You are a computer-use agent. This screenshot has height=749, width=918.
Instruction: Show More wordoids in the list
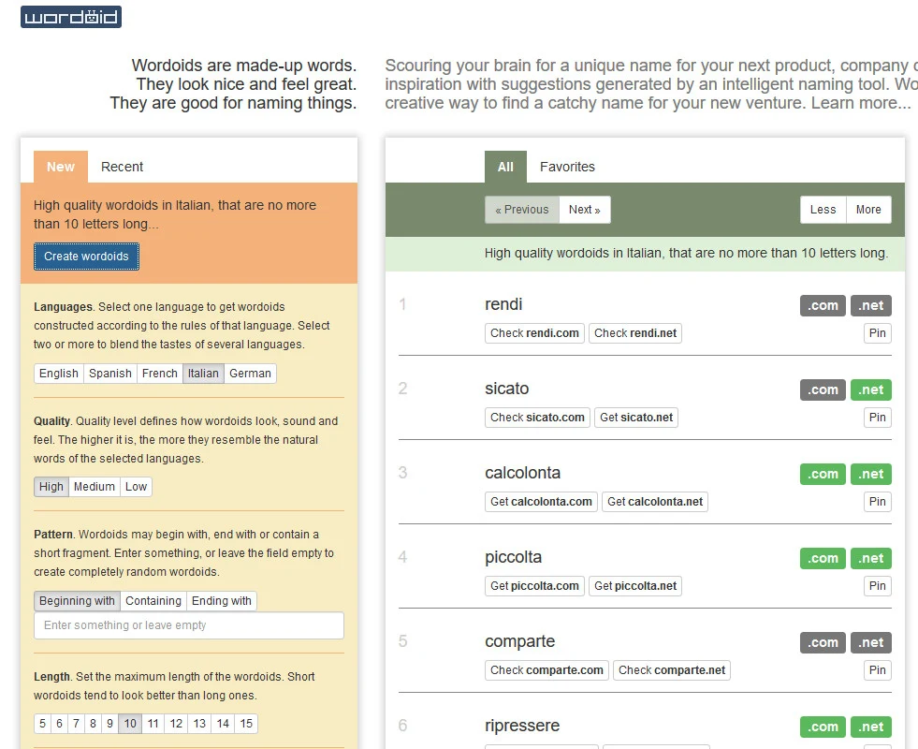coord(868,210)
